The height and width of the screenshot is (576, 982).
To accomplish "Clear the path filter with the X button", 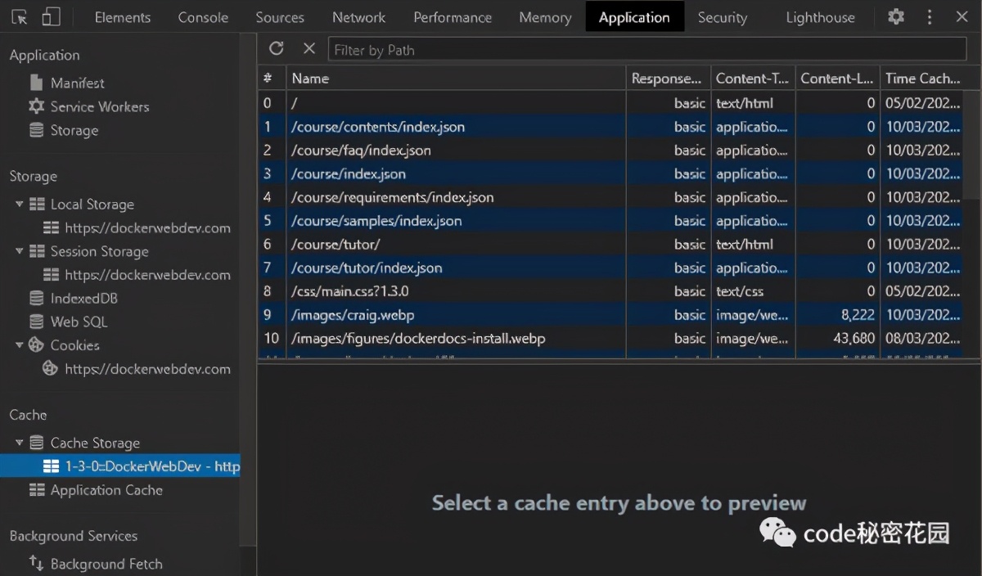I will [309, 48].
